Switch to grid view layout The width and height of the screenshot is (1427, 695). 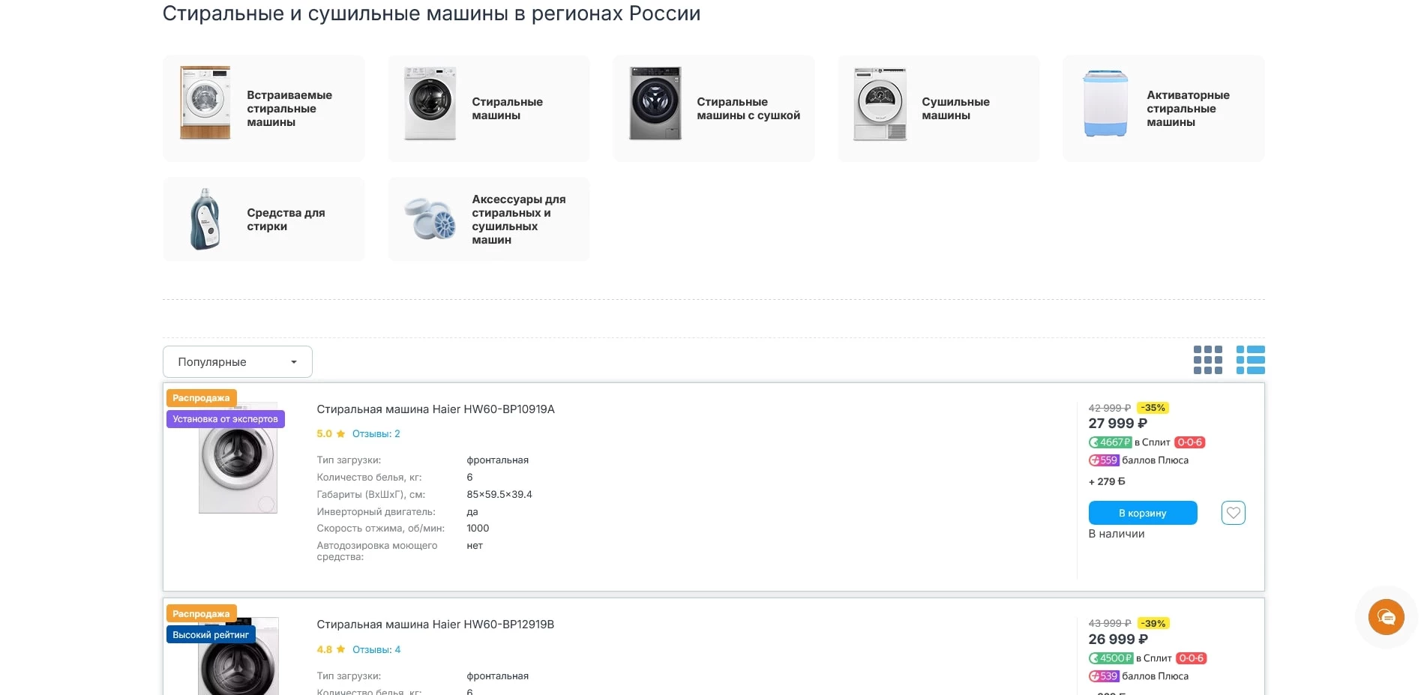(x=1207, y=360)
